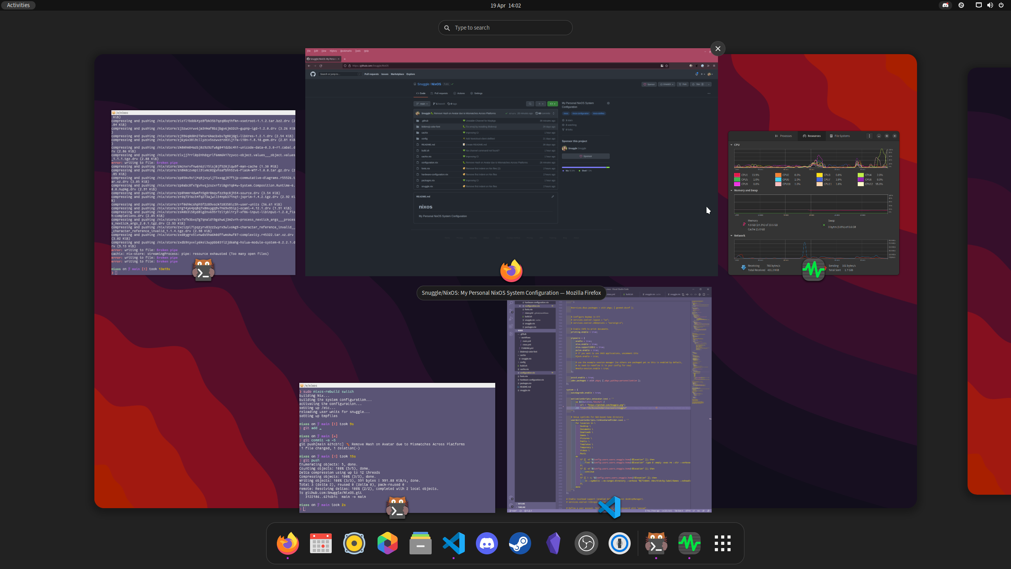Focus the Type to search field
Screen dimensions: 1011x569
coord(505,28)
